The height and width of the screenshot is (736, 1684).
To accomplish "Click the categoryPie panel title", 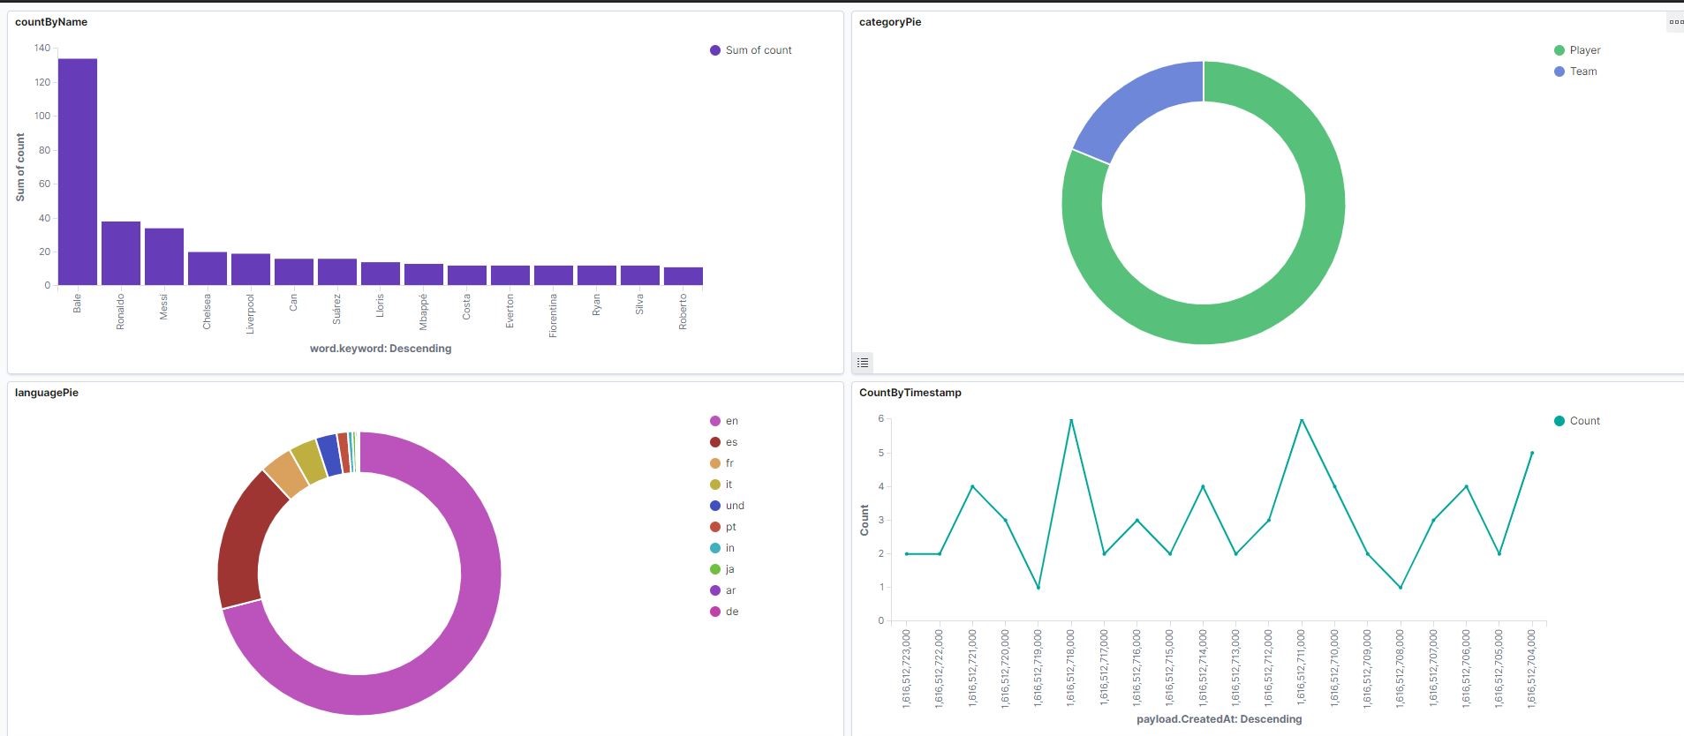I will click(x=890, y=22).
